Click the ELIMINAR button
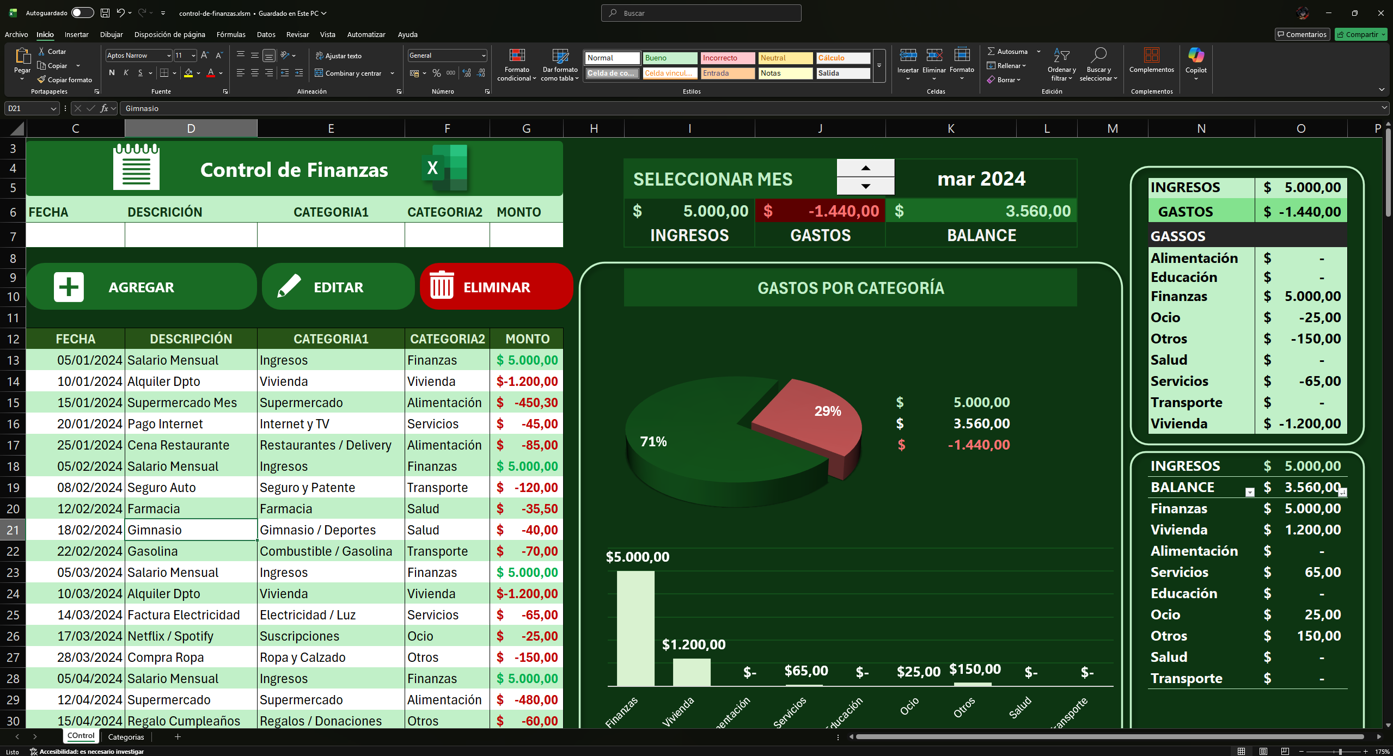Screen dimensions: 1393x756 [495, 286]
